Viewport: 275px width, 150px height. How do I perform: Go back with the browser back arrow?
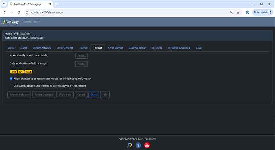coord(5,12)
